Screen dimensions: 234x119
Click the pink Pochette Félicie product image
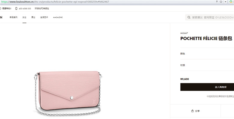(x=68, y=93)
